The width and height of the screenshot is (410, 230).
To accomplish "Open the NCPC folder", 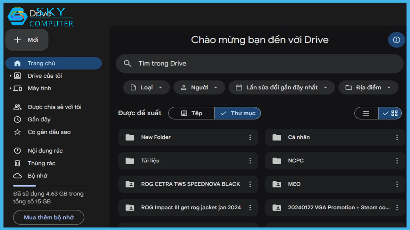I will coord(335,161).
